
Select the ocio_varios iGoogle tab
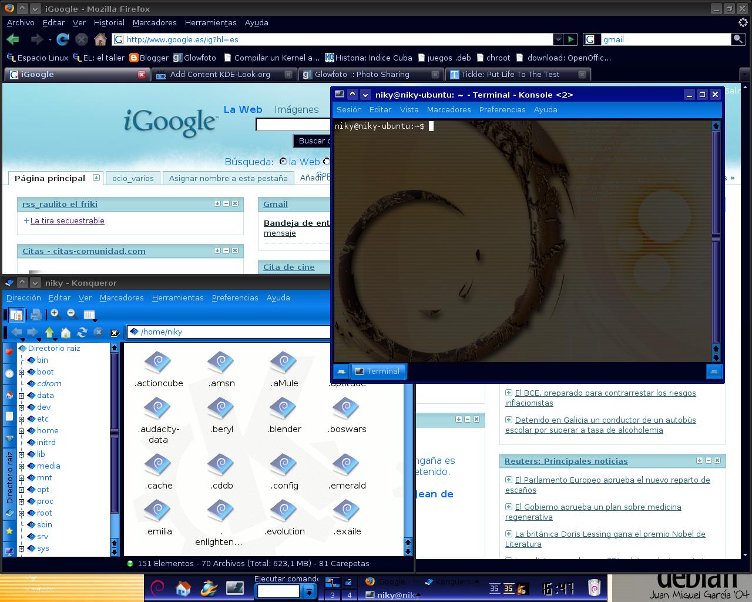pyautogui.click(x=133, y=178)
